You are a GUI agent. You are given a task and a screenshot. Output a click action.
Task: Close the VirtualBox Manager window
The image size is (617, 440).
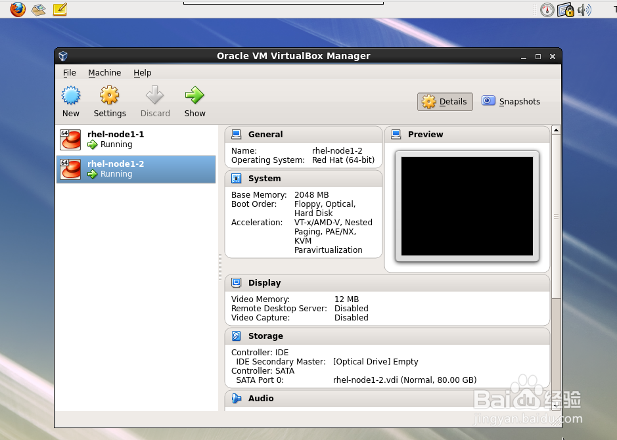click(x=553, y=56)
